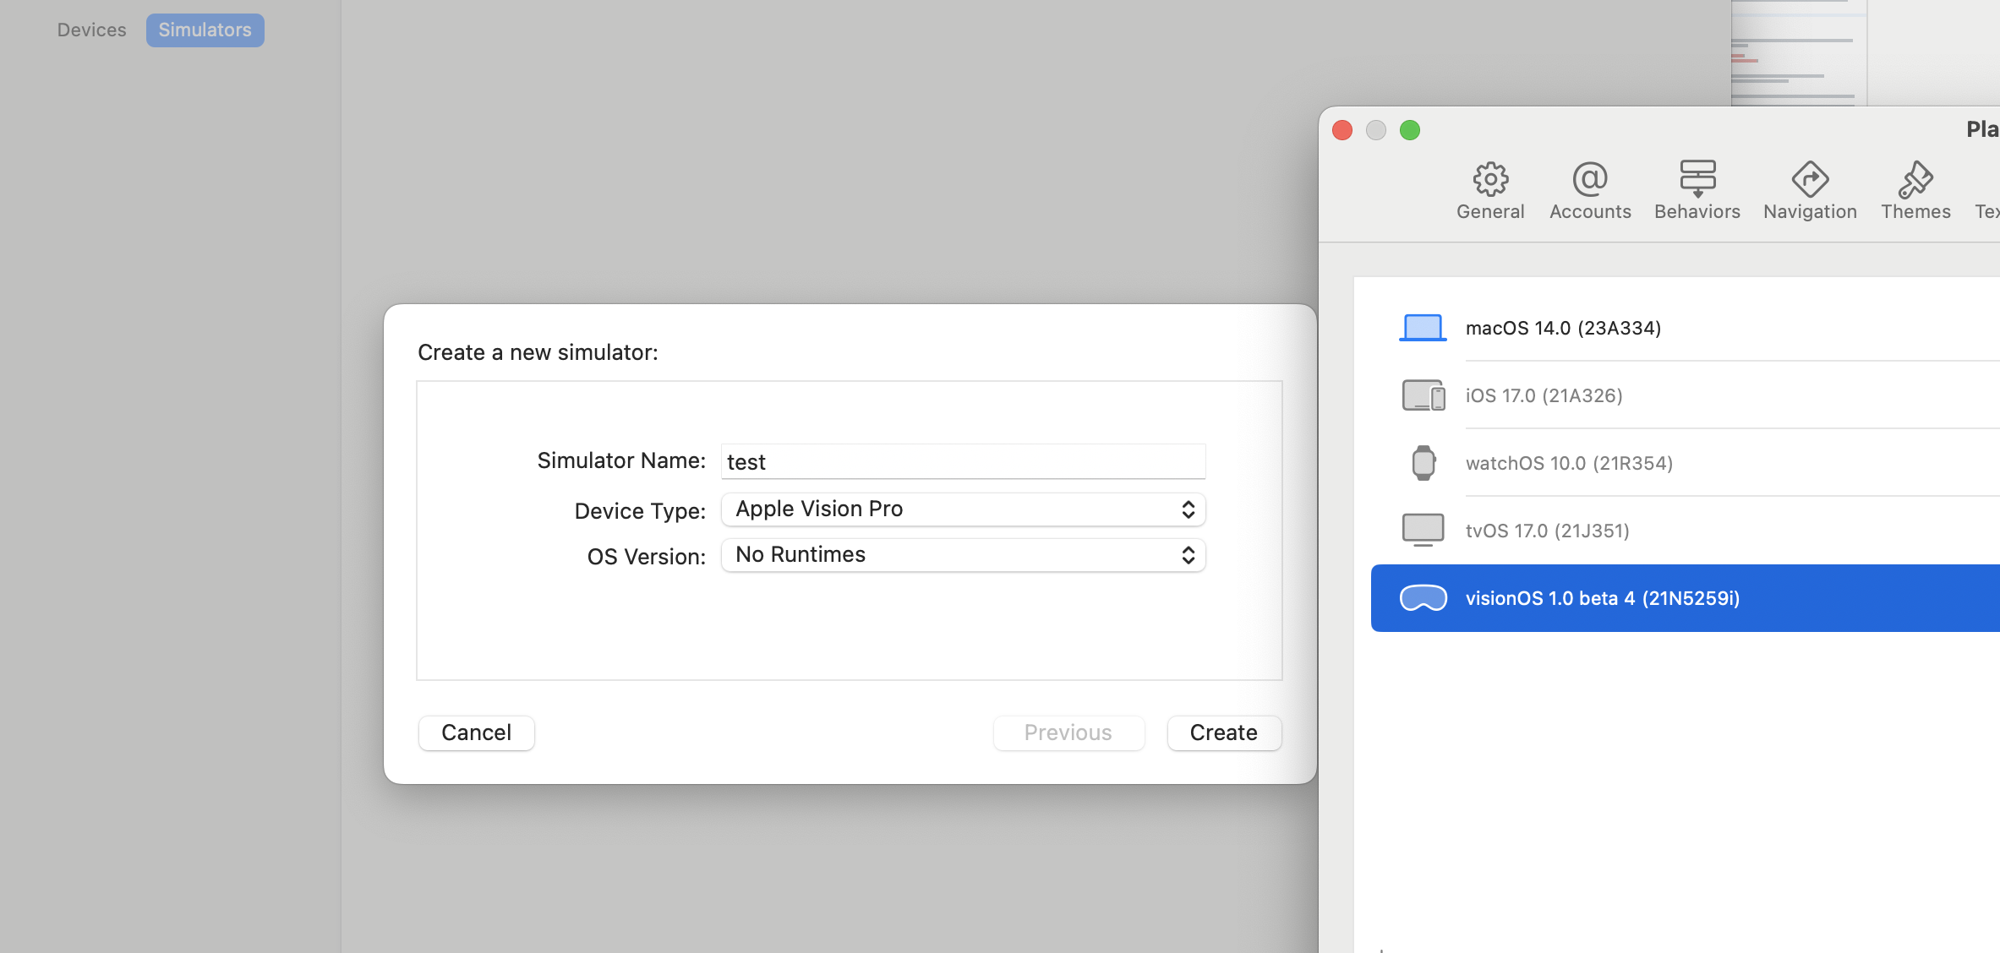Image resolution: width=2000 pixels, height=953 pixels.
Task: Click the Previous button
Action: click(x=1068, y=732)
